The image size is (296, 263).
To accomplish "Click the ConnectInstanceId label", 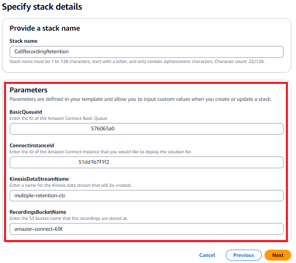I will [32, 145].
